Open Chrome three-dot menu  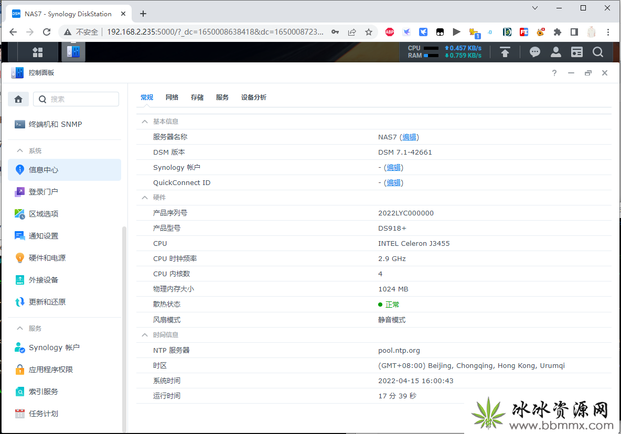tap(608, 32)
